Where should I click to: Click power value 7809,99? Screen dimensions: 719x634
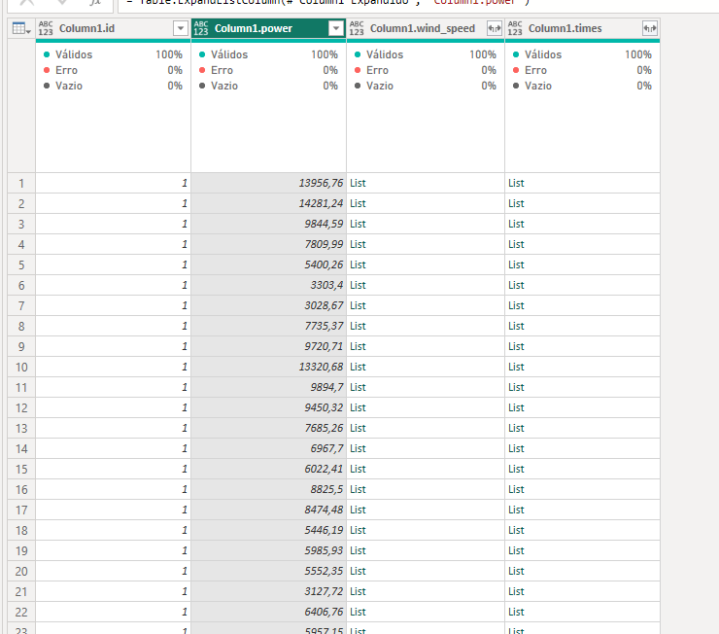pos(324,244)
